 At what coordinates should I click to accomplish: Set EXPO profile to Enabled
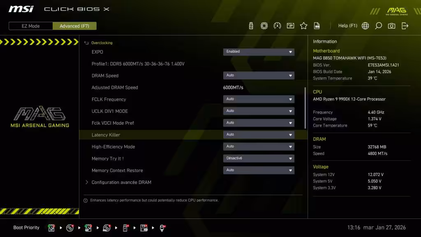[259, 51]
